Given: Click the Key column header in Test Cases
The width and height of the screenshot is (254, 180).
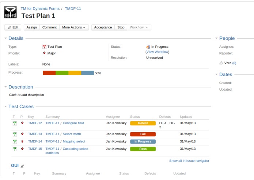Looking at the screenshot, I should 31,117.
